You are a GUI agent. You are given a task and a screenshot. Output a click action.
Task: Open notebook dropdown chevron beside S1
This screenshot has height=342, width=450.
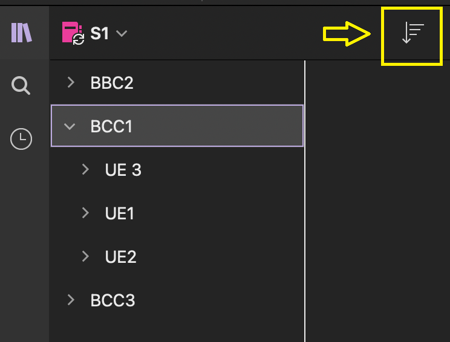[122, 34]
